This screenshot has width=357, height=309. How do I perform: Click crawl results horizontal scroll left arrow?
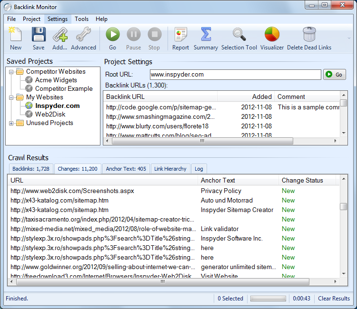click(x=11, y=282)
